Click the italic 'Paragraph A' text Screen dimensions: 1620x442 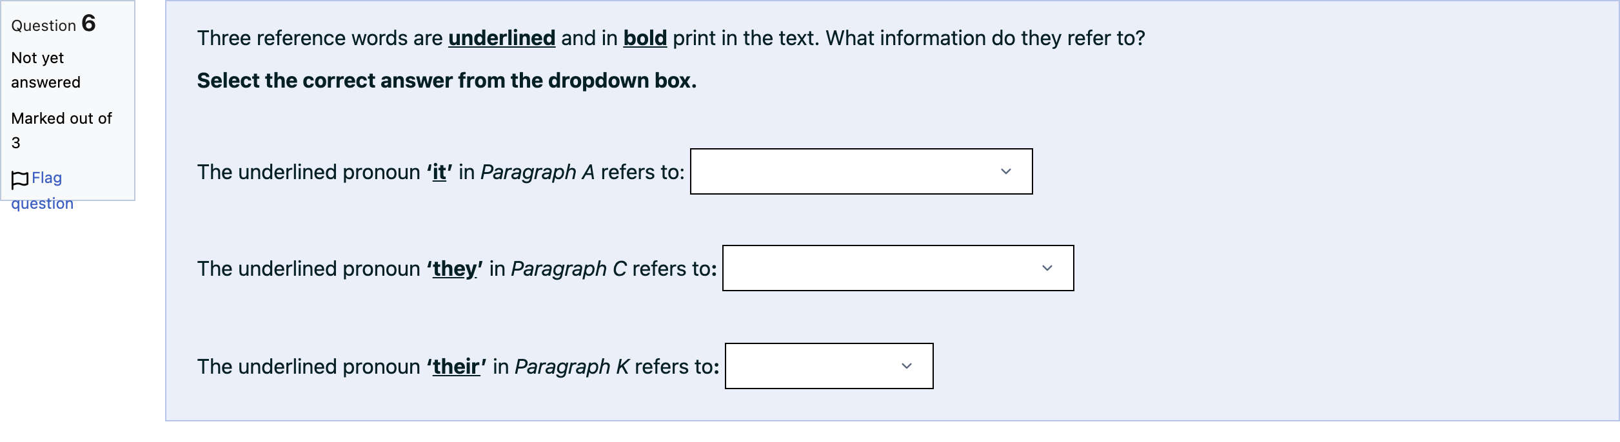coord(537,172)
